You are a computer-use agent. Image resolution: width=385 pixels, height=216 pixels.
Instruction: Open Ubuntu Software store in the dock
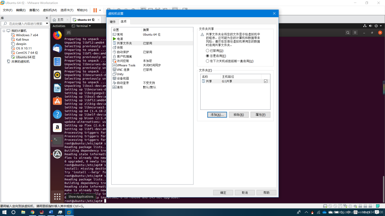(57, 101)
